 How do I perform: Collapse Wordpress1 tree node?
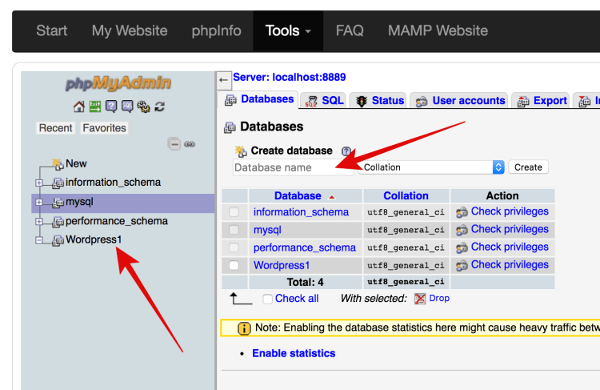pos(38,240)
